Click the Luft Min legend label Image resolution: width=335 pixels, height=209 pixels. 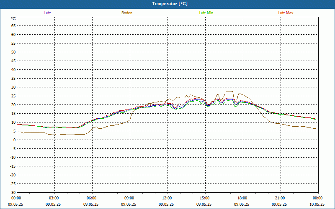click(206, 13)
